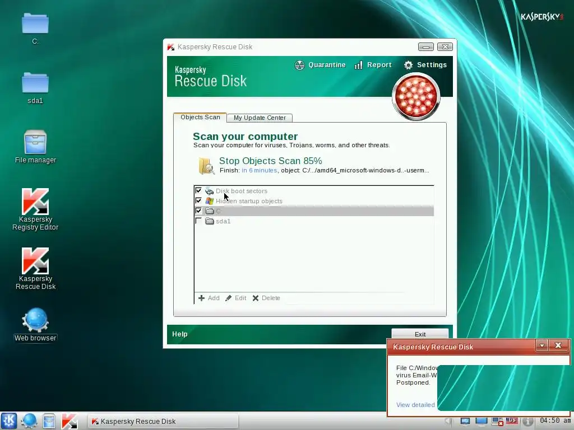Click the Edit button below list
Screen dimensions: 574x430
pyautogui.click(x=236, y=298)
